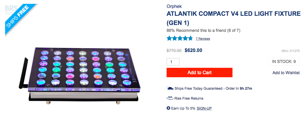Click the crossed-out $770.00 original price

[174, 50]
